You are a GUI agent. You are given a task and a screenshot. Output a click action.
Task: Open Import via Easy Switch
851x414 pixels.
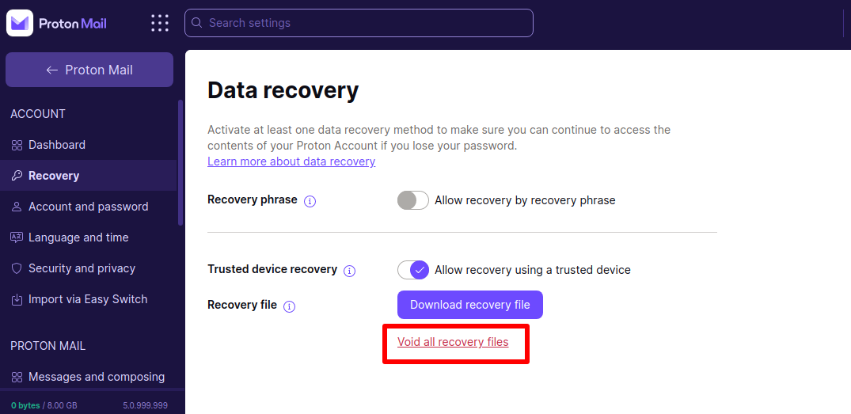pyautogui.click(x=89, y=299)
